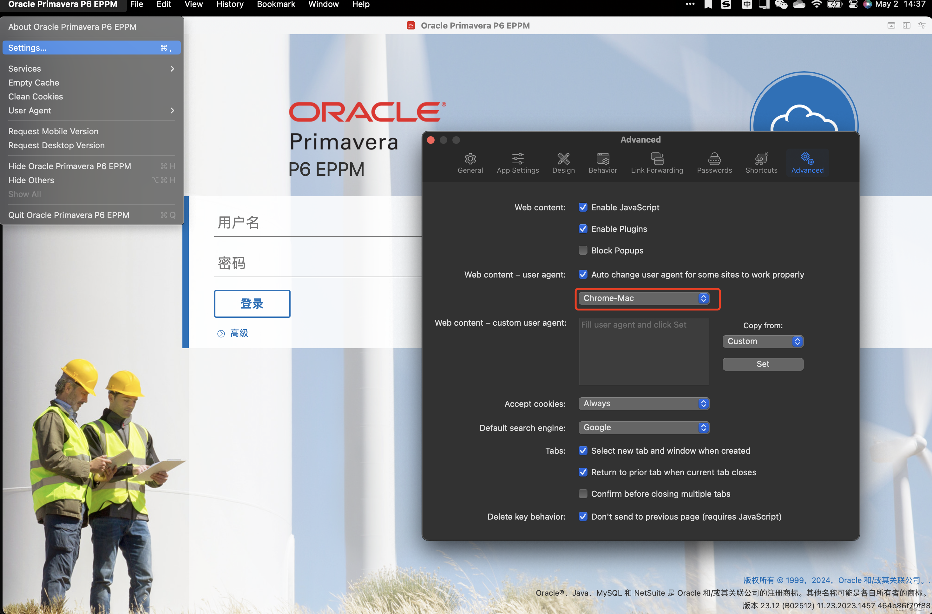Toggle the sidebar icon in the window toolbar
Image resolution: width=932 pixels, height=614 pixels.
906,25
